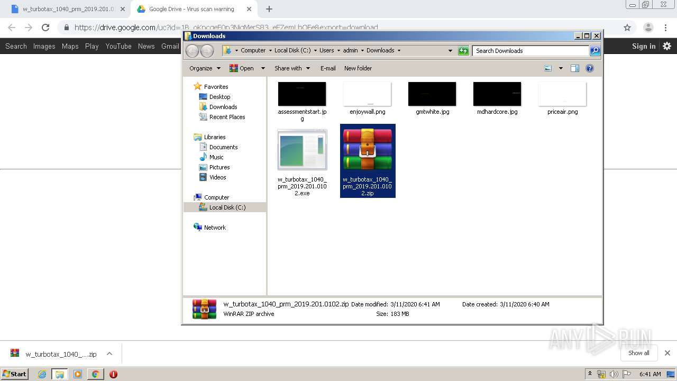Launch Internet Explorer from the taskbar
677x381 pixels.
click(x=42, y=374)
